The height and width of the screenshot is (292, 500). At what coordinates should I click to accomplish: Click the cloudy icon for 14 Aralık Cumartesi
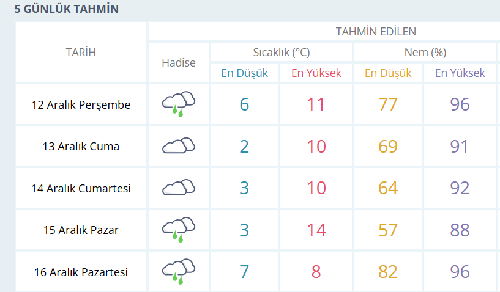179,188
